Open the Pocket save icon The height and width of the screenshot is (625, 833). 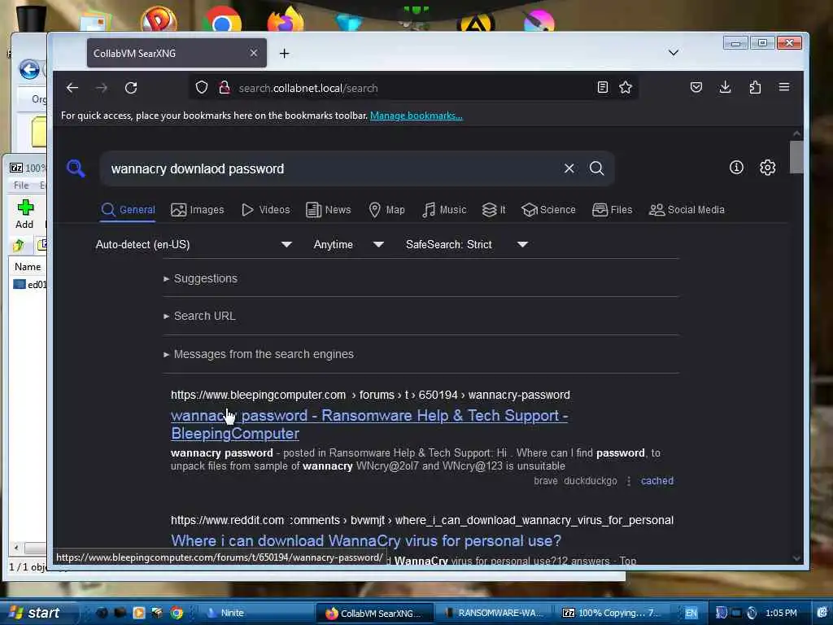(696, 87)
